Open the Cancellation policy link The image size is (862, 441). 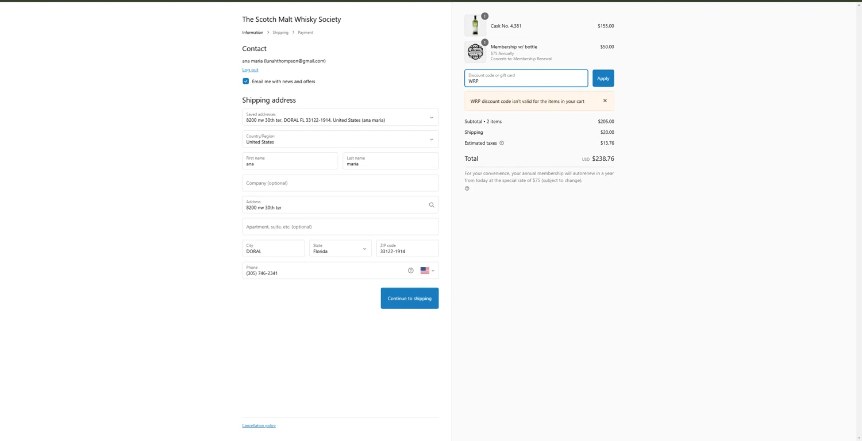pos(259,425)
